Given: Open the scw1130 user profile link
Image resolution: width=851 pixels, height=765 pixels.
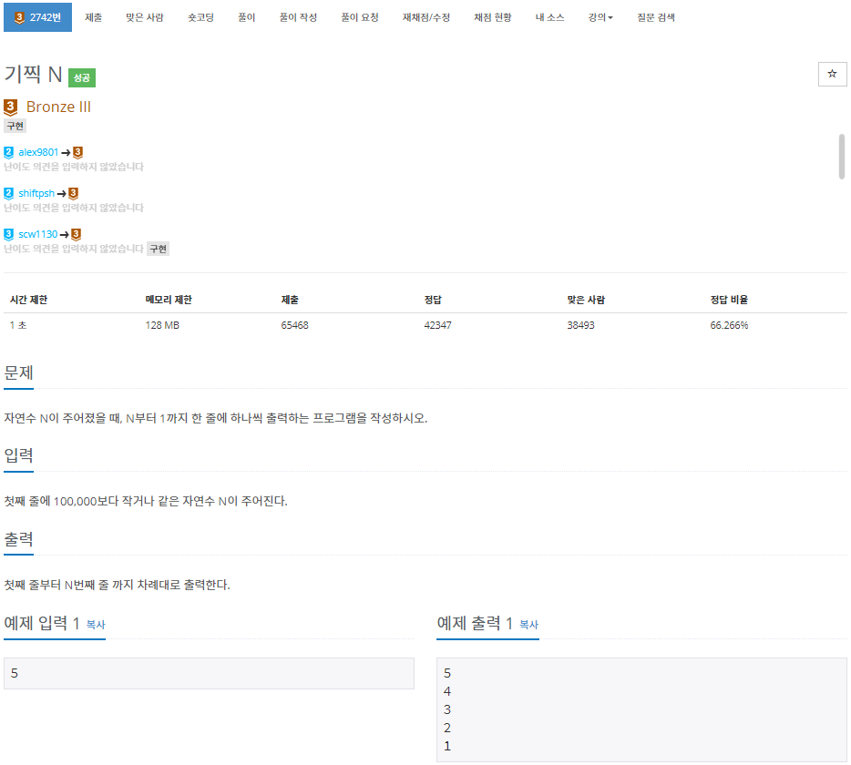Looking at the screenshot, I should coord(38,234).
